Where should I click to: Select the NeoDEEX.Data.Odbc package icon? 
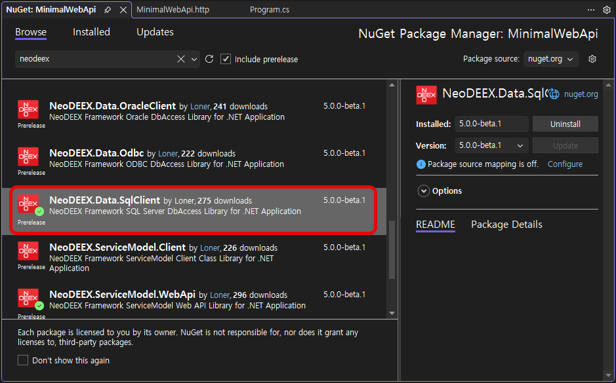[28, 156]
